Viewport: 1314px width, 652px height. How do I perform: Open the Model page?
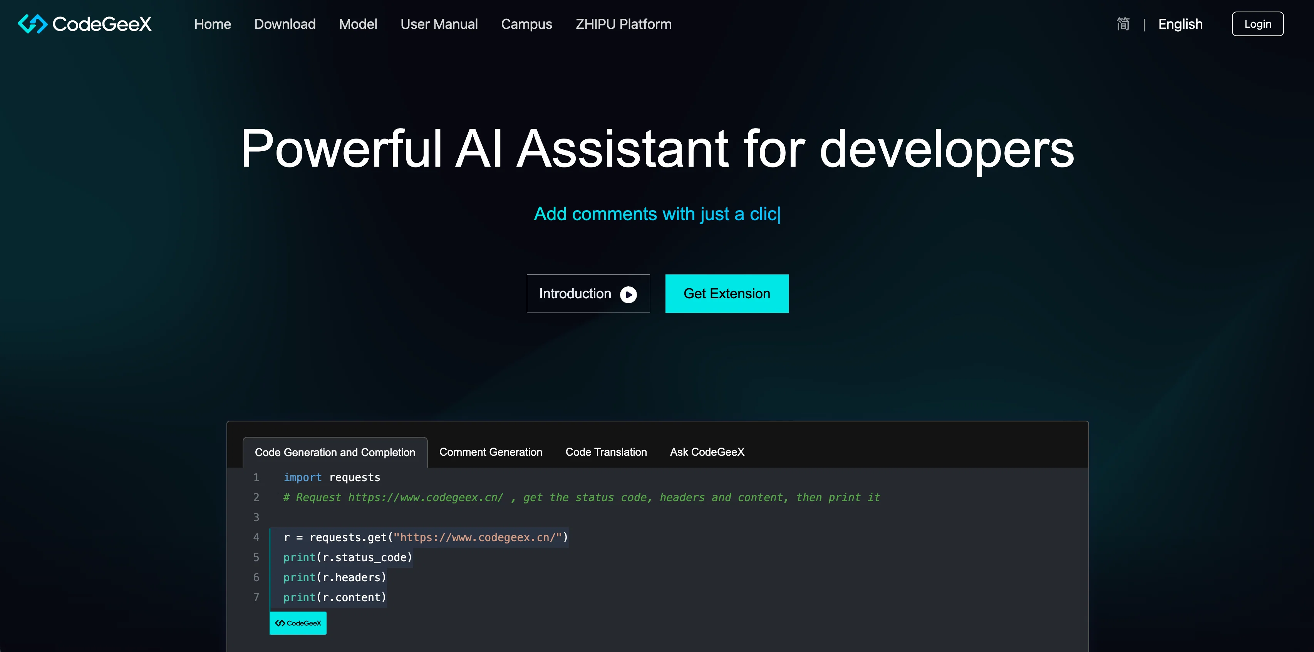[x=357, y=24]
